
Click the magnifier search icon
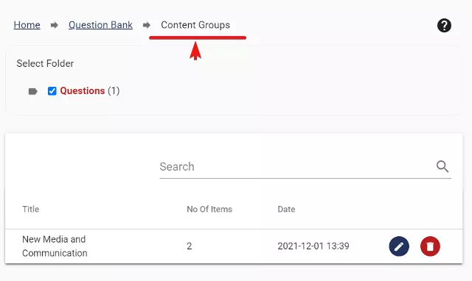(442, 166)
